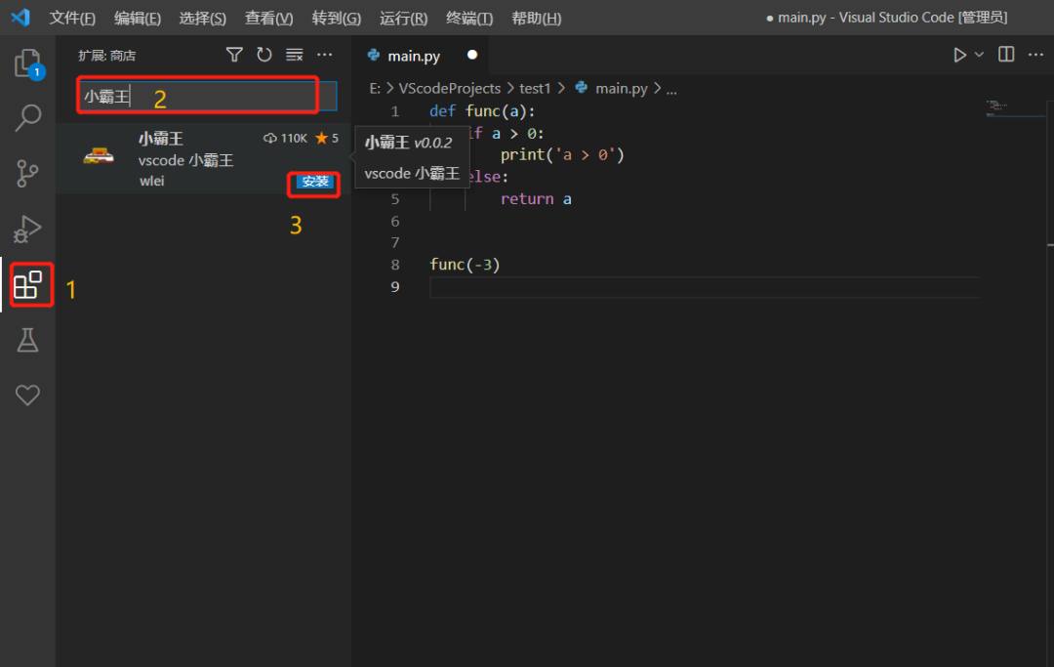This screenshot has height=667, width=1054.
Task: Open the Search view in activity bar
Action: tap(27, 117)
